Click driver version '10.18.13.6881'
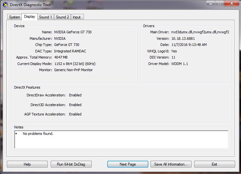Screen dimensions: 241x174 (183, 38)
